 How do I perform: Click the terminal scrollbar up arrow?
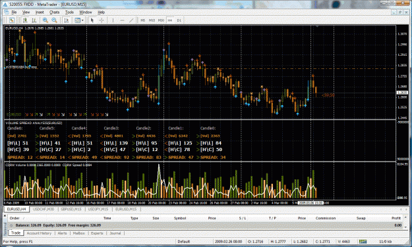pyautogui.click(x=405, y=217)
